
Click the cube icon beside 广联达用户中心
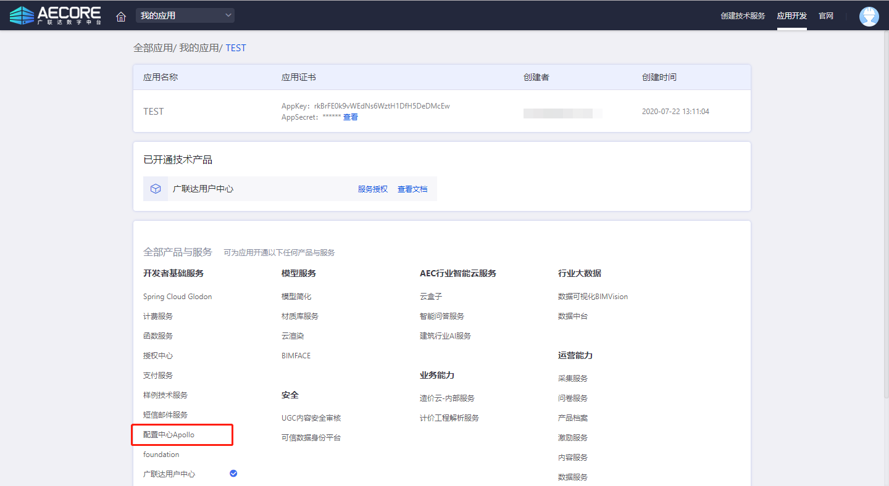pyautogui.click(x=156, y=189)
